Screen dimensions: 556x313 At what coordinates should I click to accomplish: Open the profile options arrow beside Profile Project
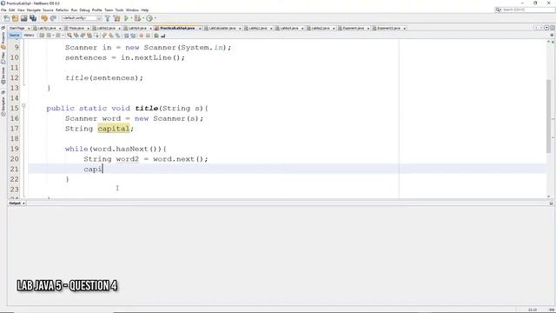click(155, 18)
